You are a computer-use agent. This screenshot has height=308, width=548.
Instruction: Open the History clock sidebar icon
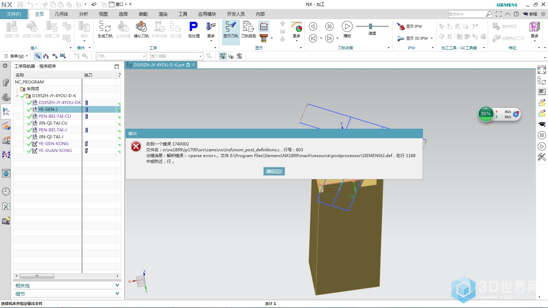click(x=6, y=191)
